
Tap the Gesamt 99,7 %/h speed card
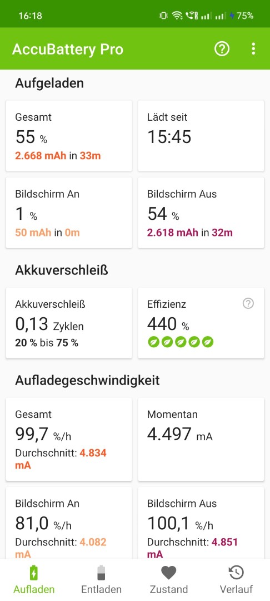[x=69, y=439]
